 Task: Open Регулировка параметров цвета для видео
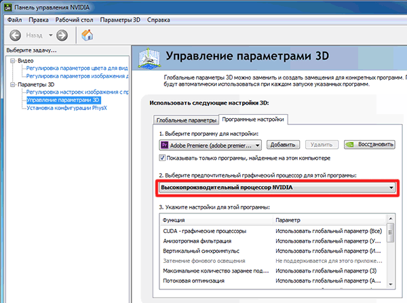(77, 68)
